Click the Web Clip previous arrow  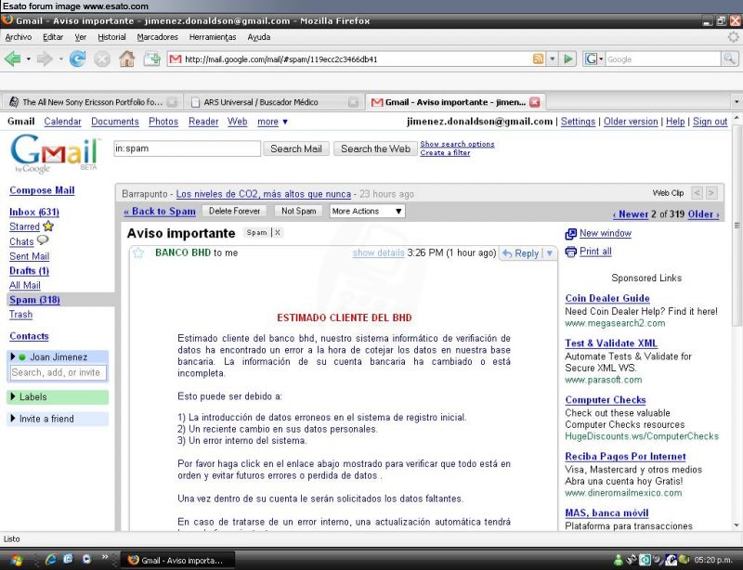point(697,193)
